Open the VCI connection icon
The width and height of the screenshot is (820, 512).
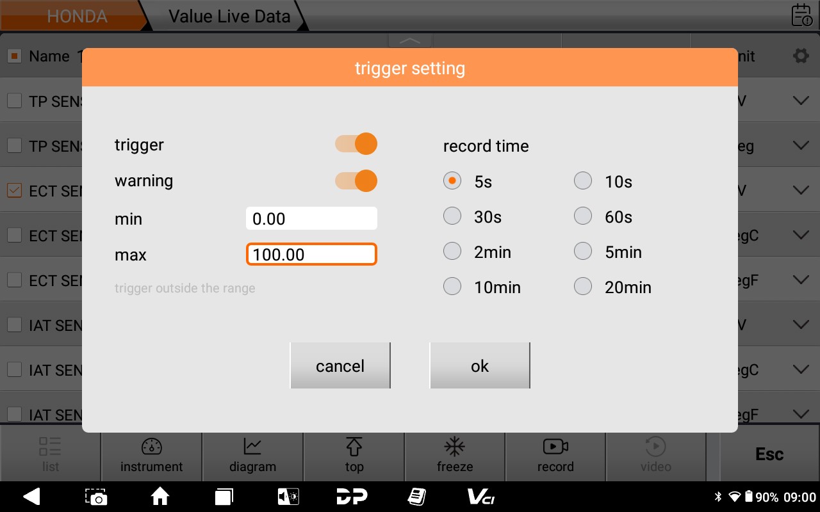click(480, 497)
